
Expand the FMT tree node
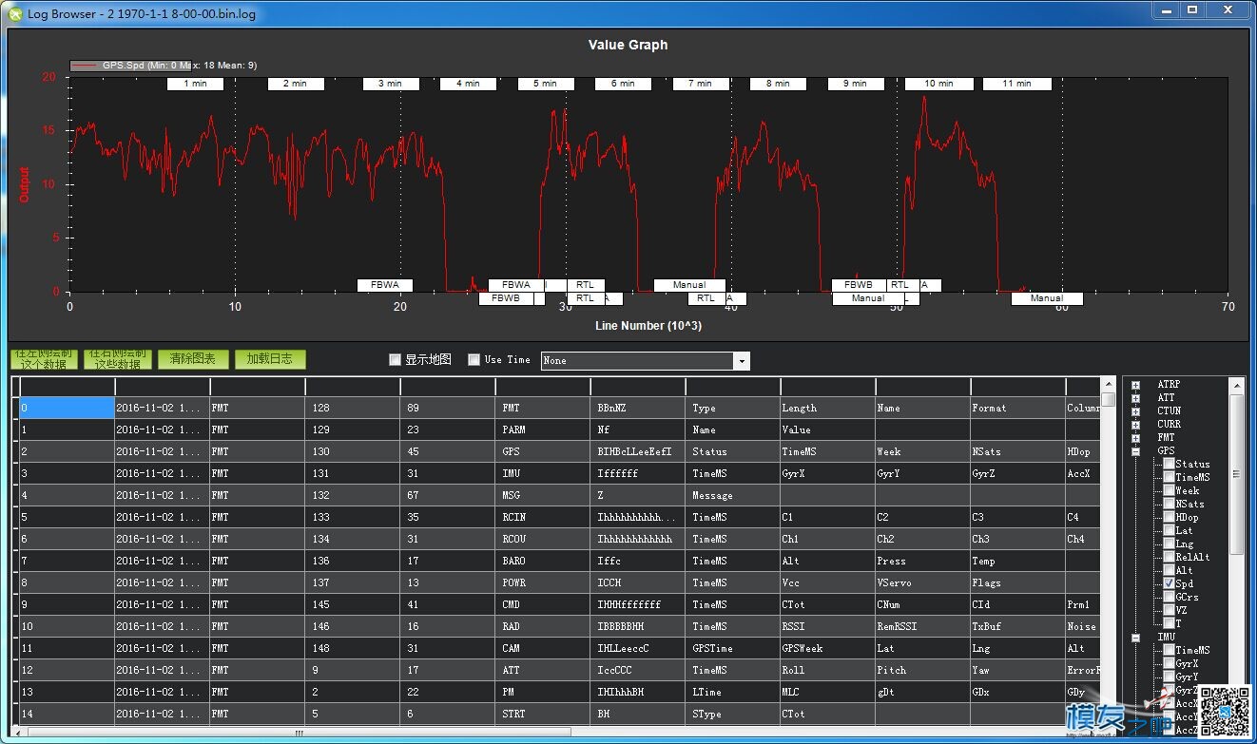(1135, 438)
